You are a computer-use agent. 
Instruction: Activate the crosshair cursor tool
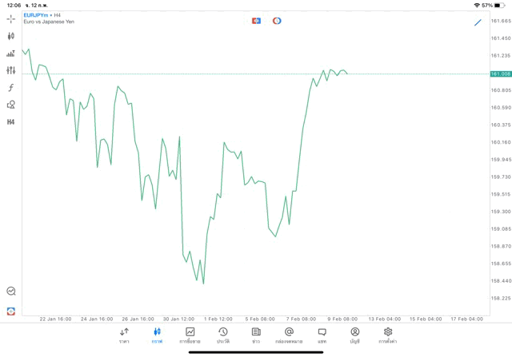[11, 18]
